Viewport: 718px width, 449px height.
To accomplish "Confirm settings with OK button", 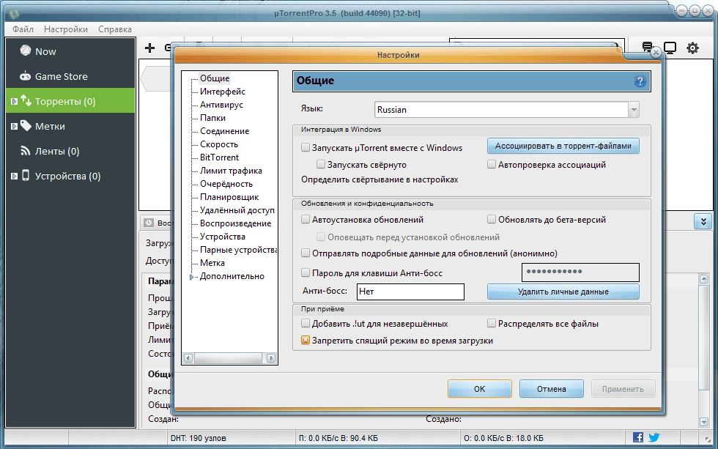I will coord(479,389).
